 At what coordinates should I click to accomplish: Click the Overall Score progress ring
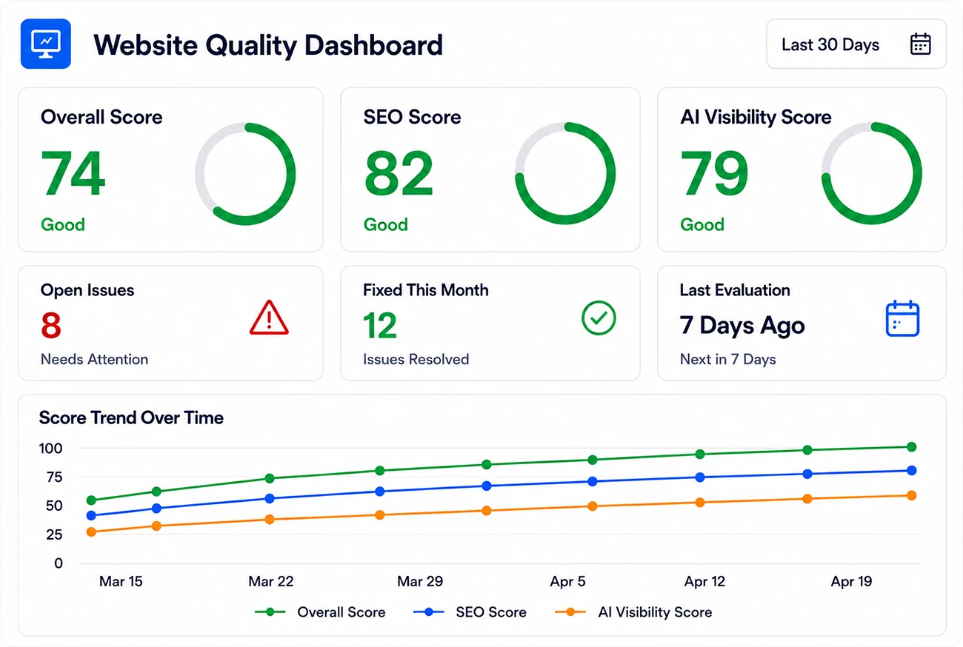[245, 174]
